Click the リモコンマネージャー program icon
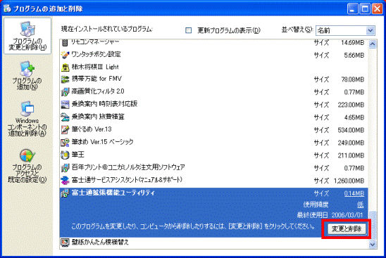Screen dimensions: 386x258 coord(65,43)
